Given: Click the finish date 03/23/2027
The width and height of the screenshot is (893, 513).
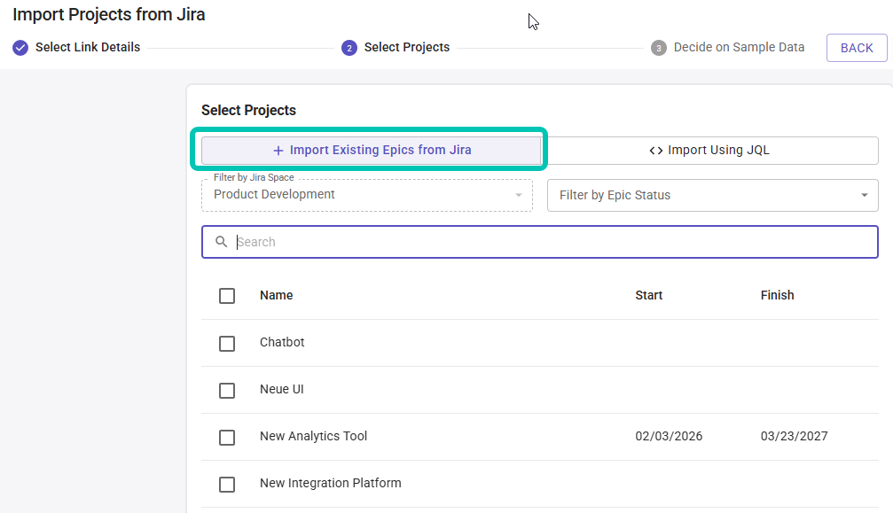Looking at the screenshot, I should point(794,436).
